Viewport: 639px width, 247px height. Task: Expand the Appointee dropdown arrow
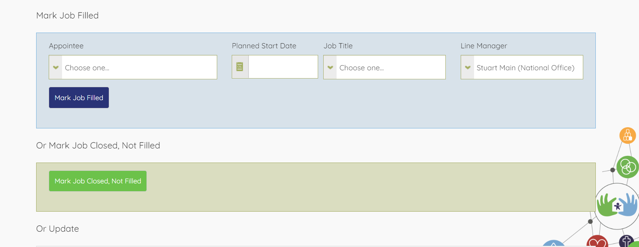[56, 68]
